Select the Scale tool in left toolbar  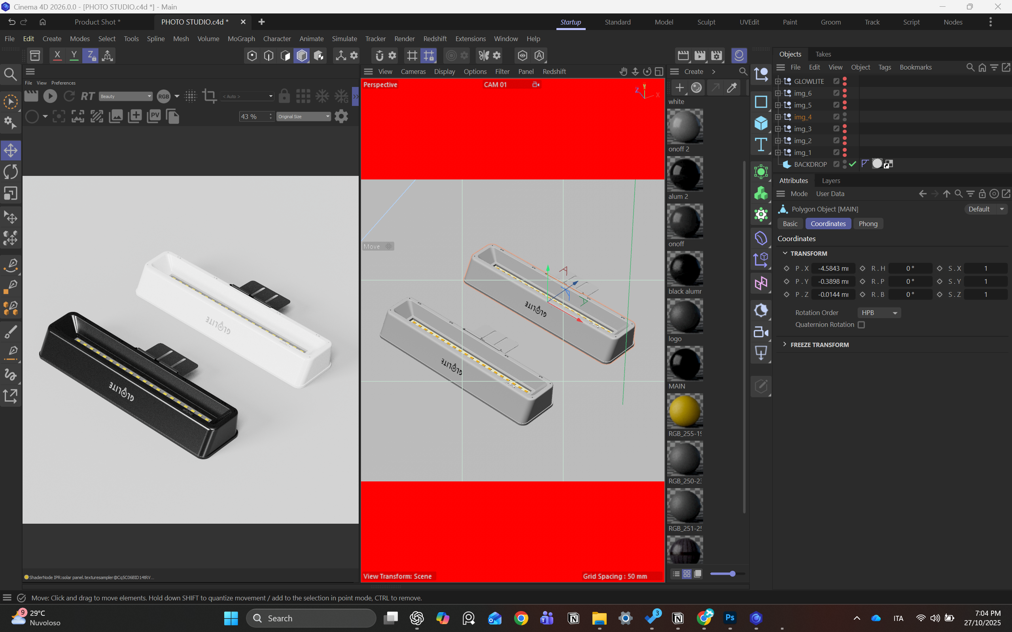(11, 194)
